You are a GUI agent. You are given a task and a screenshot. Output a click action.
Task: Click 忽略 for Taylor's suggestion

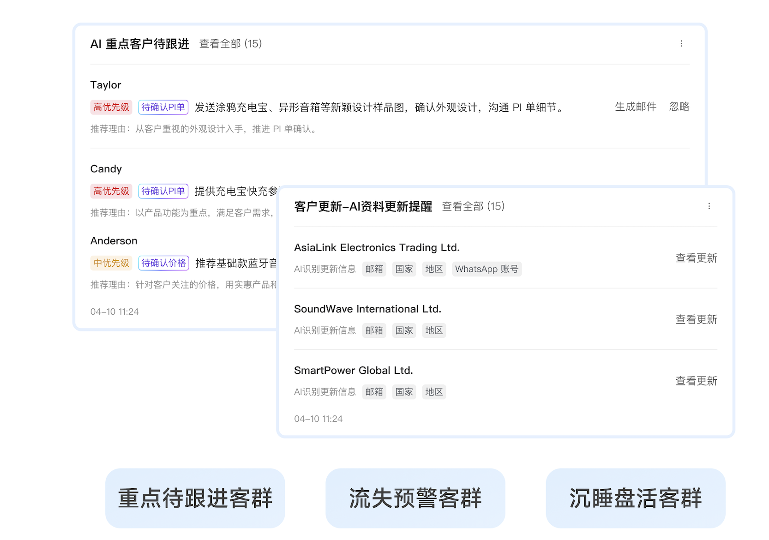pos(679,107)
